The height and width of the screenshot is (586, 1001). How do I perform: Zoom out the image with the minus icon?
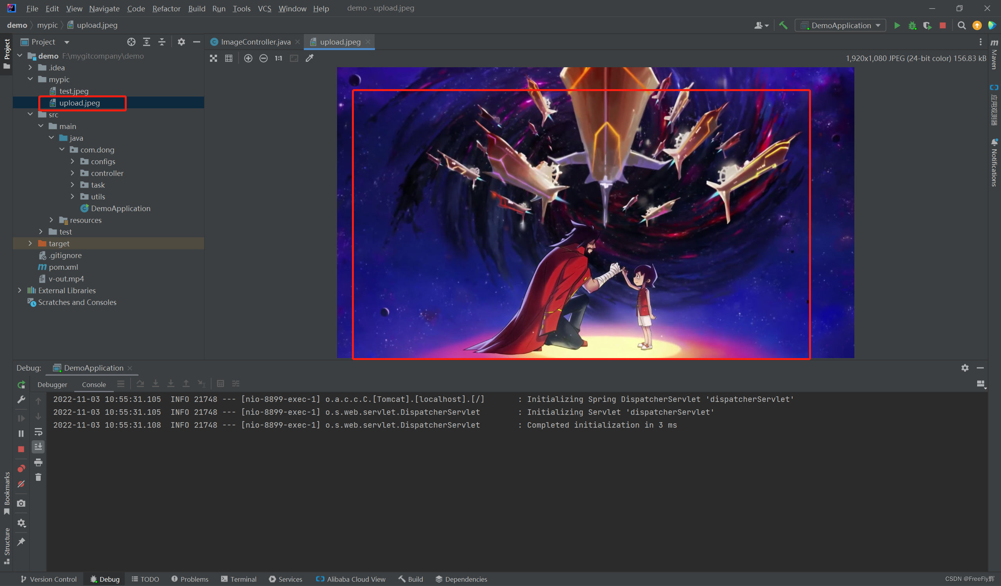[264, 58]
